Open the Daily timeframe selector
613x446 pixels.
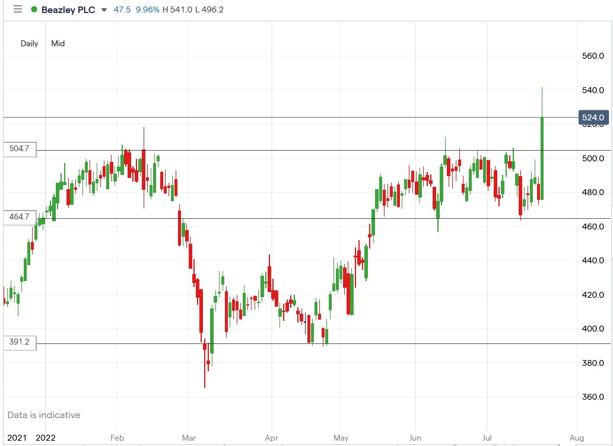29,43
